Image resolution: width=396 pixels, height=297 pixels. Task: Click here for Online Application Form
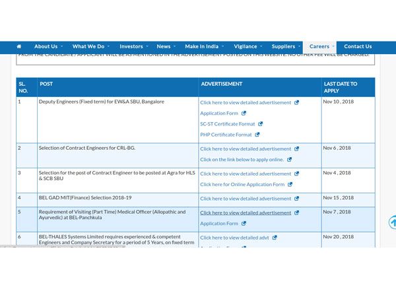[x=242, y=184]
